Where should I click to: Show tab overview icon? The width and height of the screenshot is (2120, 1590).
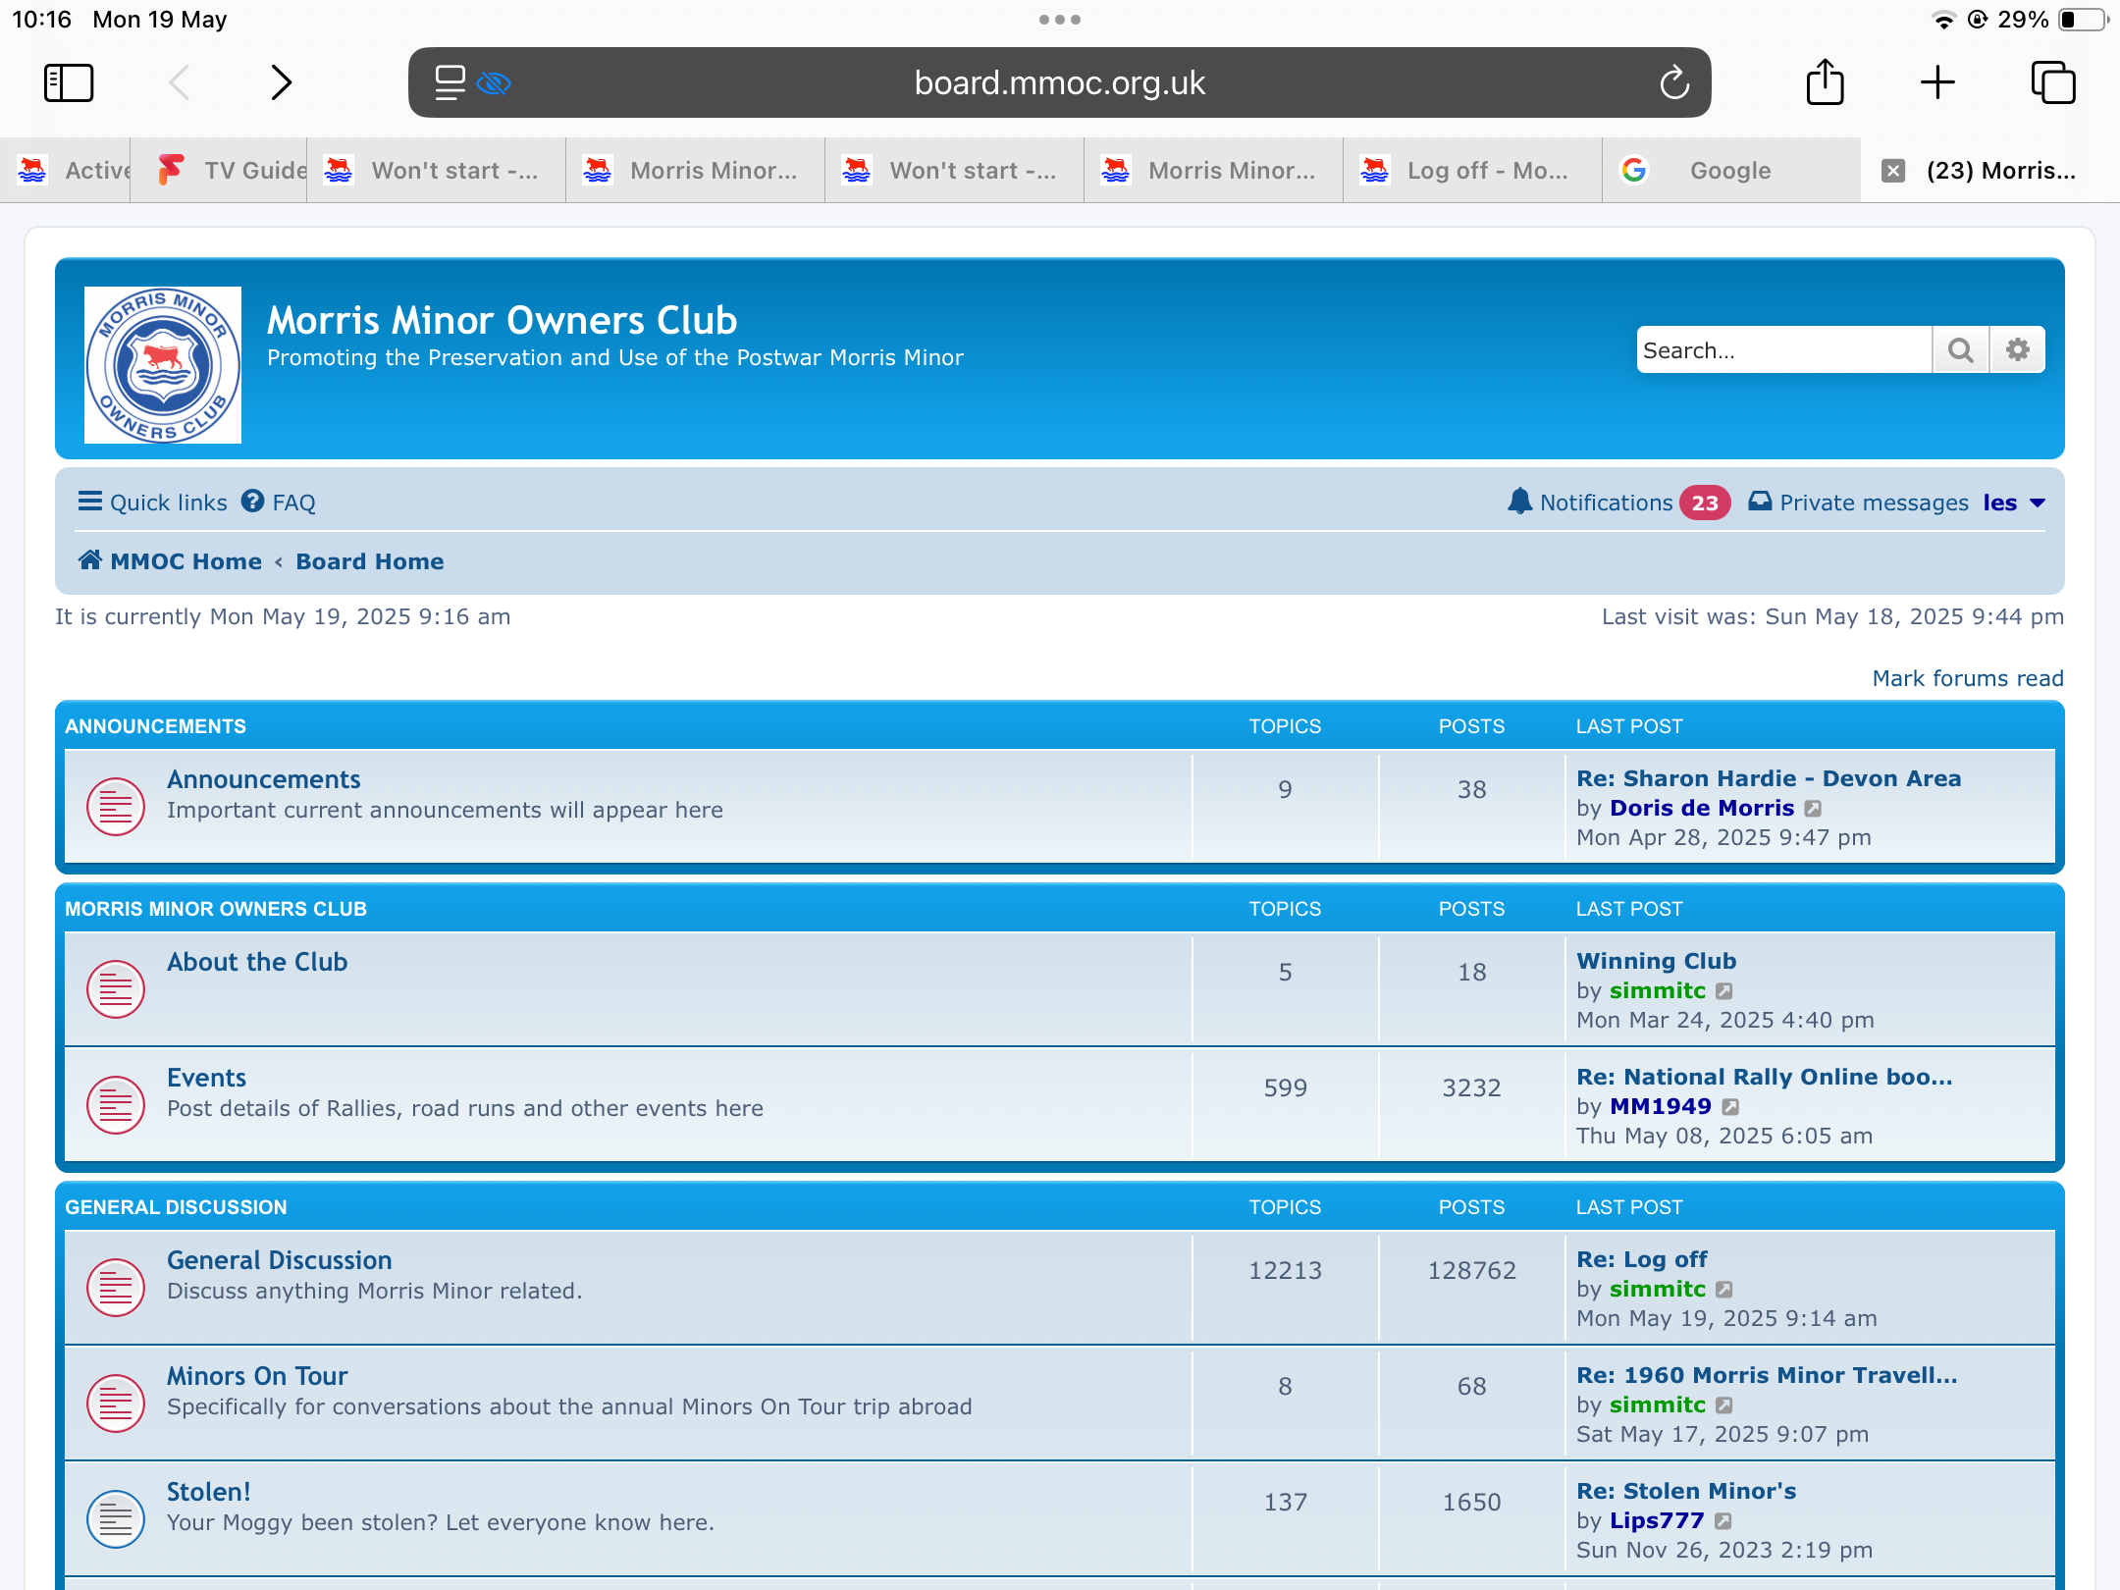2053,82
